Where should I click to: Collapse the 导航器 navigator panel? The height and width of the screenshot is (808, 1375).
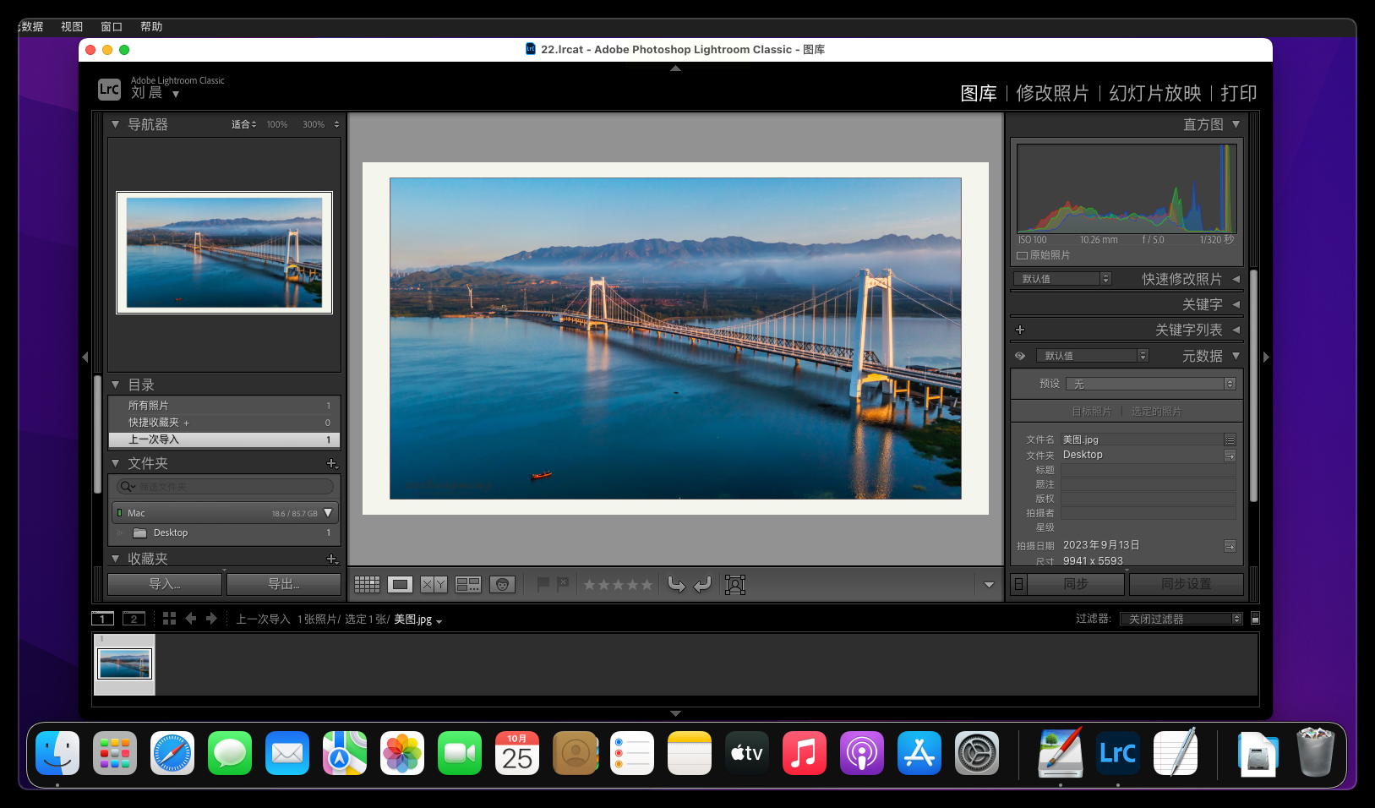coord(116,124)
